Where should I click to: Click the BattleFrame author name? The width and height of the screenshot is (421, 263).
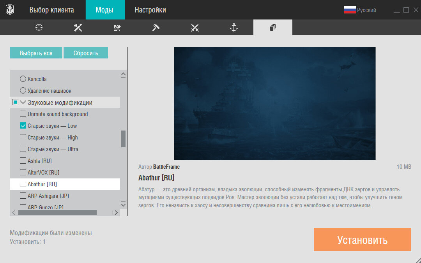[166, 167]
